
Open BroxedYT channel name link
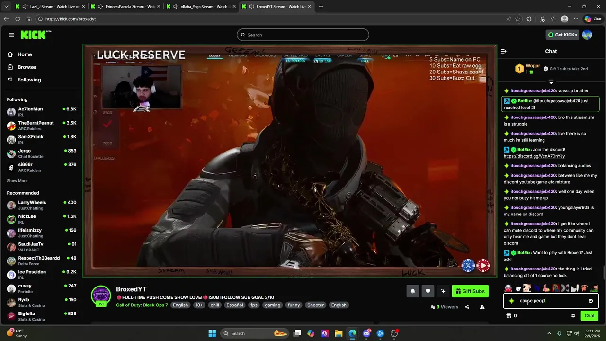click(131, 289)
